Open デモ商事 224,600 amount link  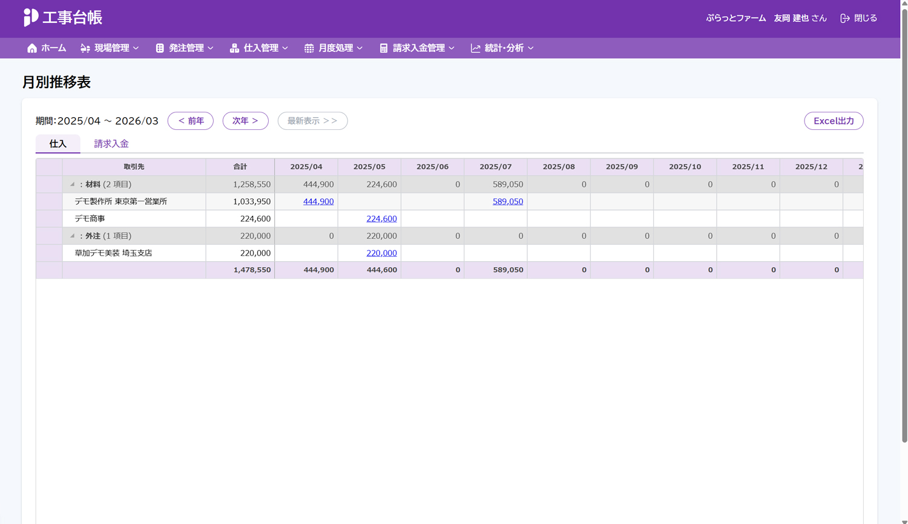click(x=381, y=219)
